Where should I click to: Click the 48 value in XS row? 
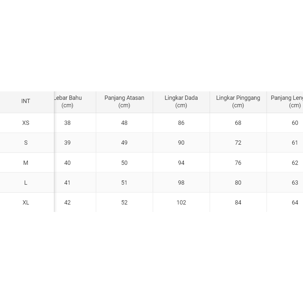(x=124, y=123)
